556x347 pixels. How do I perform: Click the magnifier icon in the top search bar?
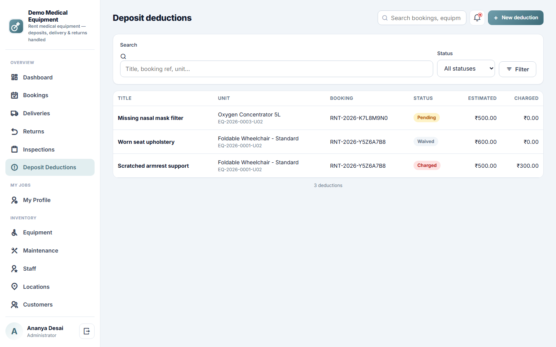click(x=385, y=18)
